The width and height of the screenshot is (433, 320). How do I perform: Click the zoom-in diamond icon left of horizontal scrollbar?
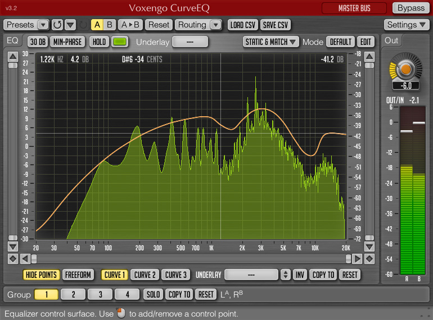tap(12, 259)
